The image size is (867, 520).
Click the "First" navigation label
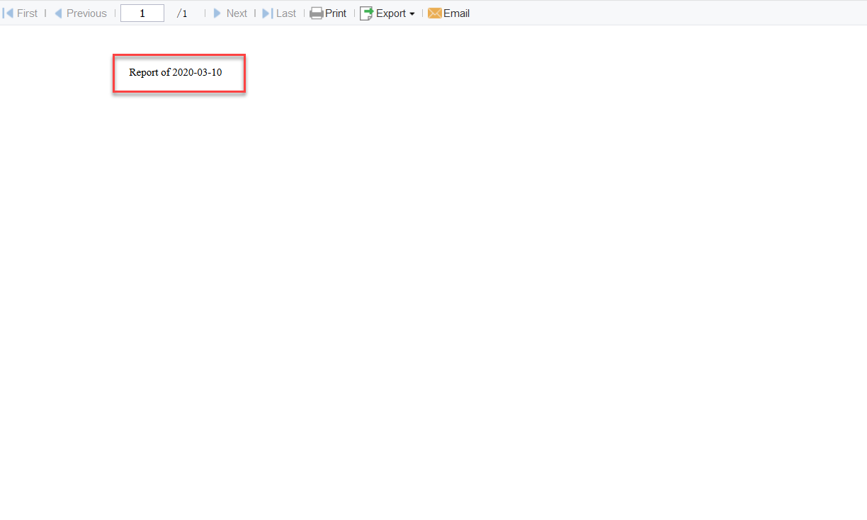tap(28, 13)
